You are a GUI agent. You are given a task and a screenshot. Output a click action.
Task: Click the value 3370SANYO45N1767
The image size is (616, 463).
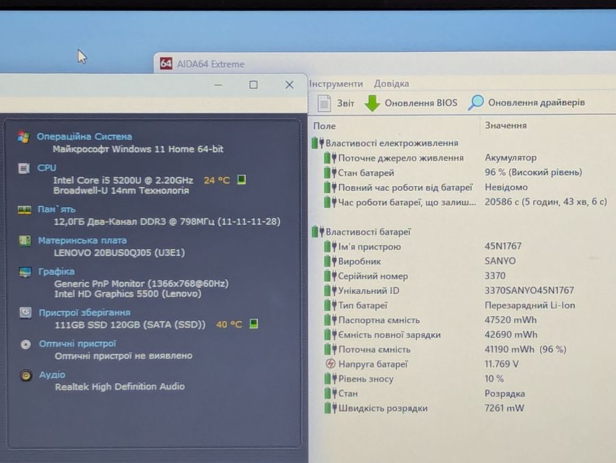pos(529,290)
